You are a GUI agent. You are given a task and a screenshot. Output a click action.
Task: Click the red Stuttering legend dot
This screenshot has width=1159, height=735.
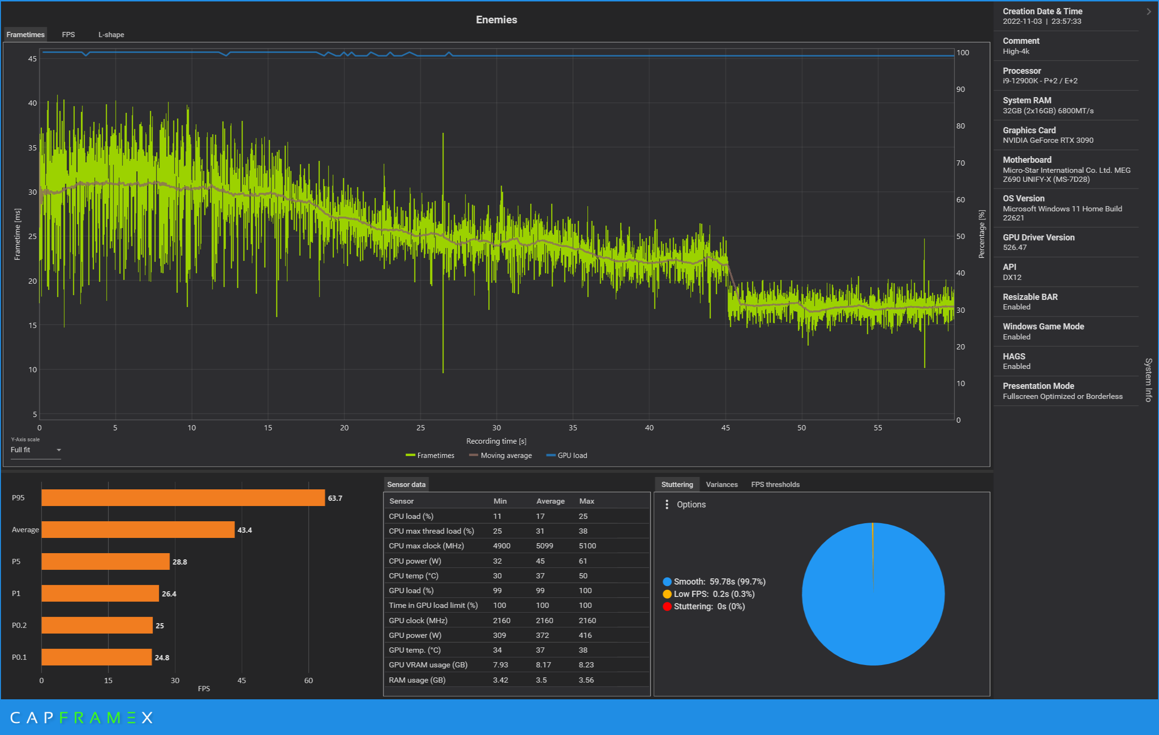(666, 606)
